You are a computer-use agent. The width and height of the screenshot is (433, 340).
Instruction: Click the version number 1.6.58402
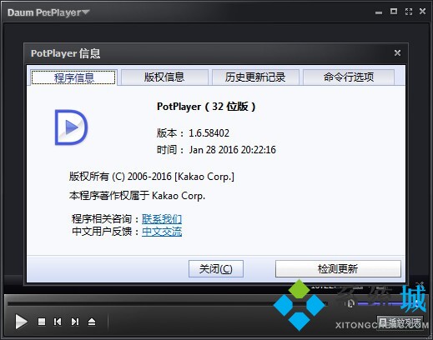coord(209,133)
